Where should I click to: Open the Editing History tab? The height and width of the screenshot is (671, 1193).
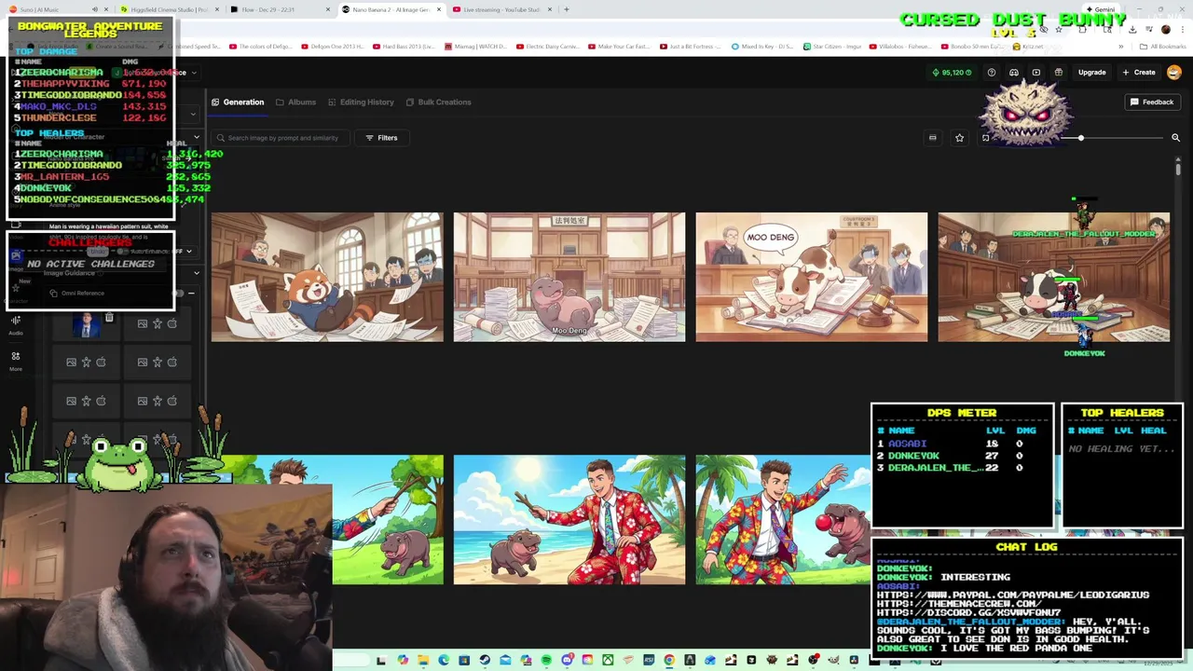pyautogui.click(x=361, y=102)
